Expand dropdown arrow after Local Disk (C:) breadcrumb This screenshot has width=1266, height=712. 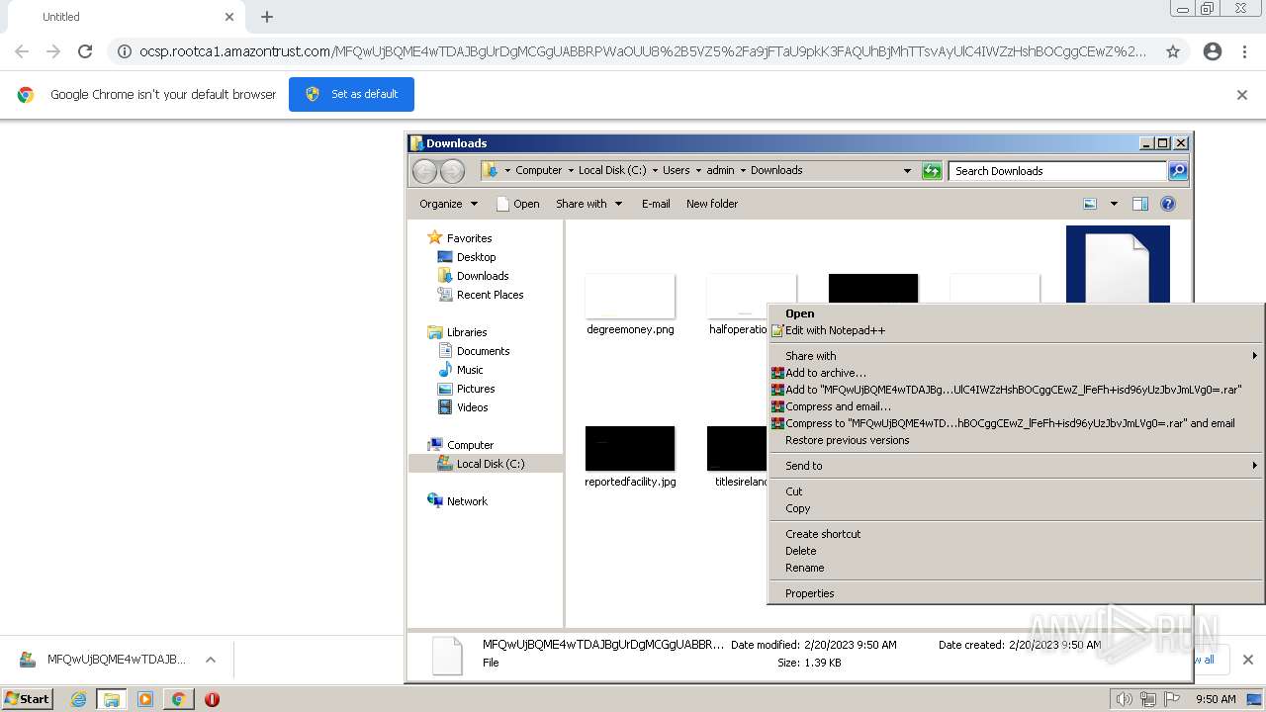click(x=655, y=170)
